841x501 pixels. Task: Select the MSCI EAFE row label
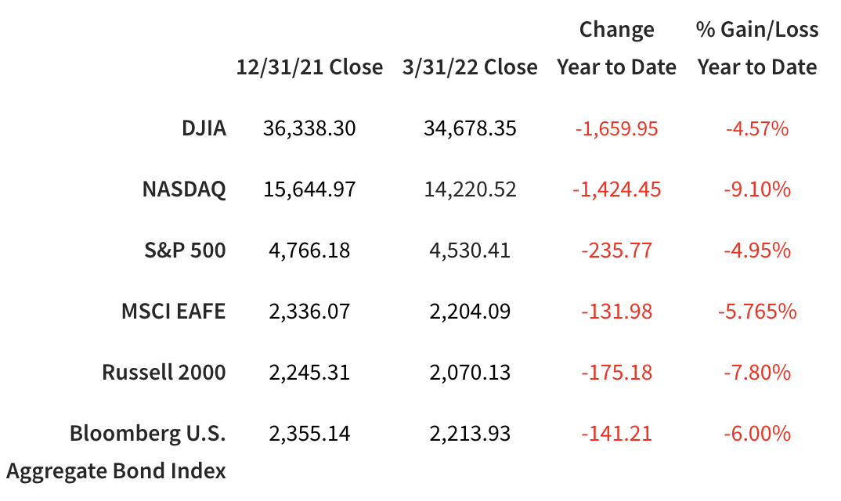pyautogui.click(x=173, y=312)
